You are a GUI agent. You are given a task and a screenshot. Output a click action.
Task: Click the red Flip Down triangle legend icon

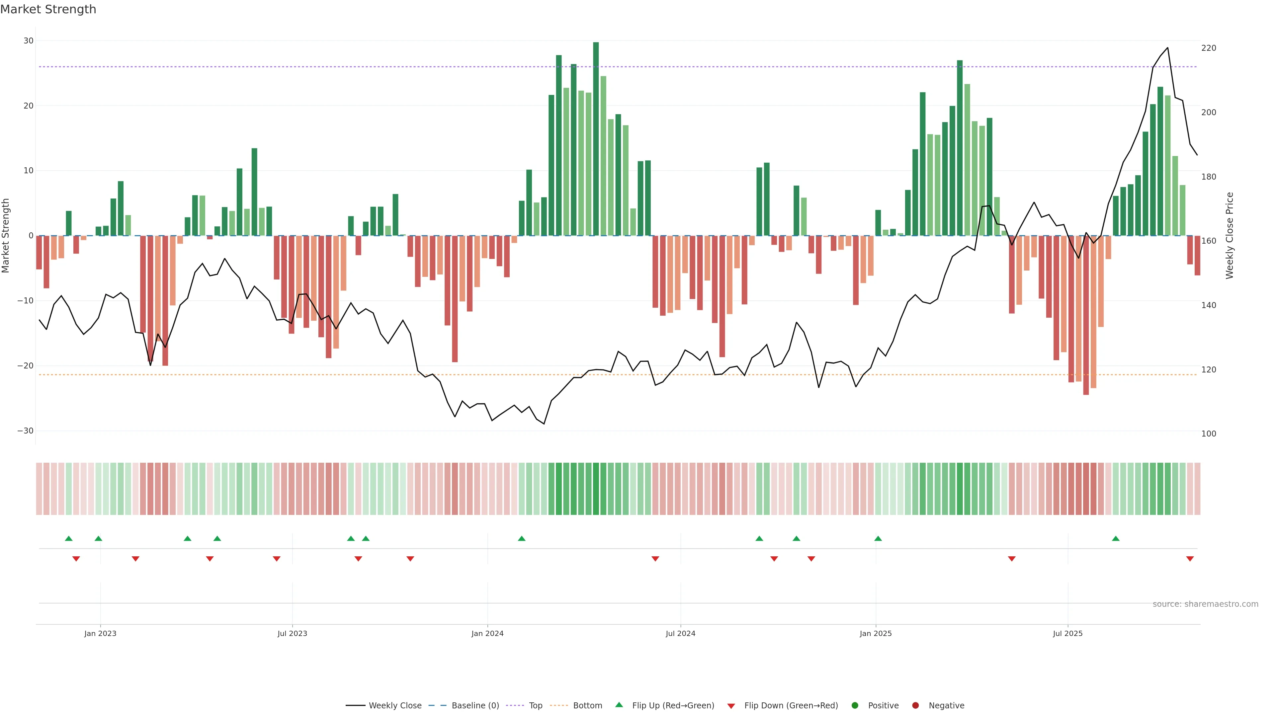click(x=731, y=706)
